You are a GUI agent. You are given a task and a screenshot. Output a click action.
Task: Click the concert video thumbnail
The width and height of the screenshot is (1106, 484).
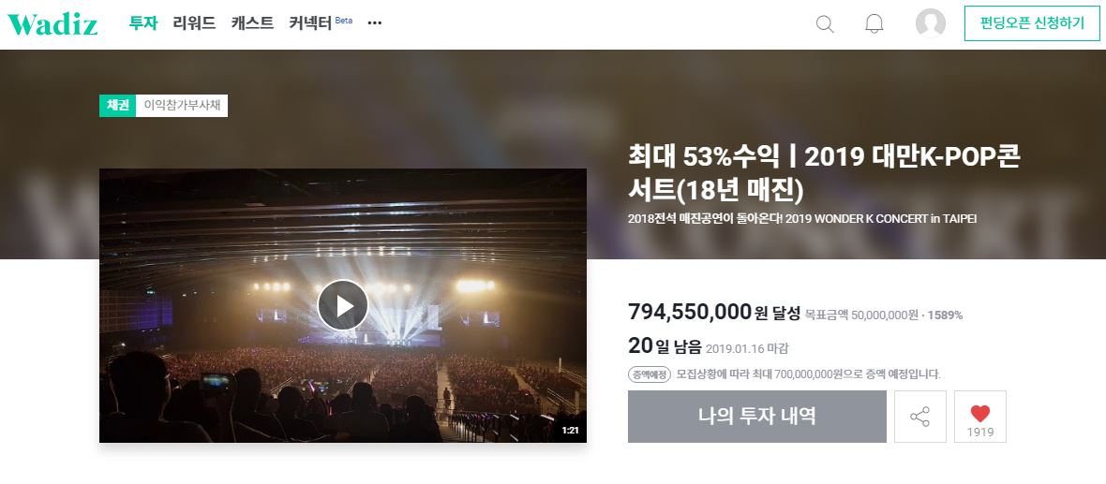[343, 305]
